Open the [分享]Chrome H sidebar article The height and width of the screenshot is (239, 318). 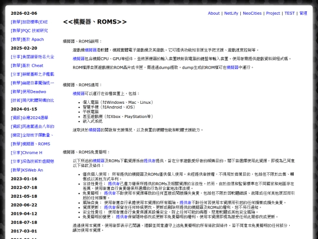[26, 153]
